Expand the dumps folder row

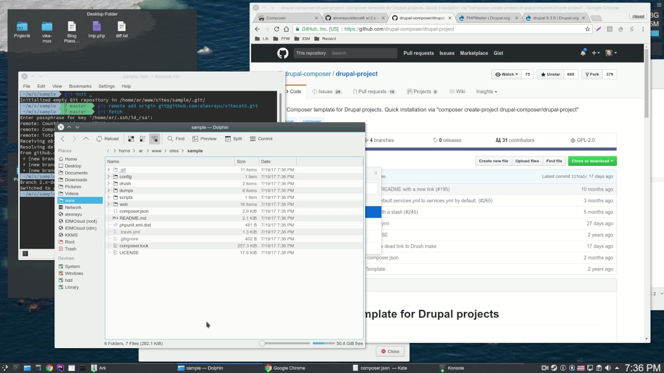pyautogui.click(x=109, y=191)
